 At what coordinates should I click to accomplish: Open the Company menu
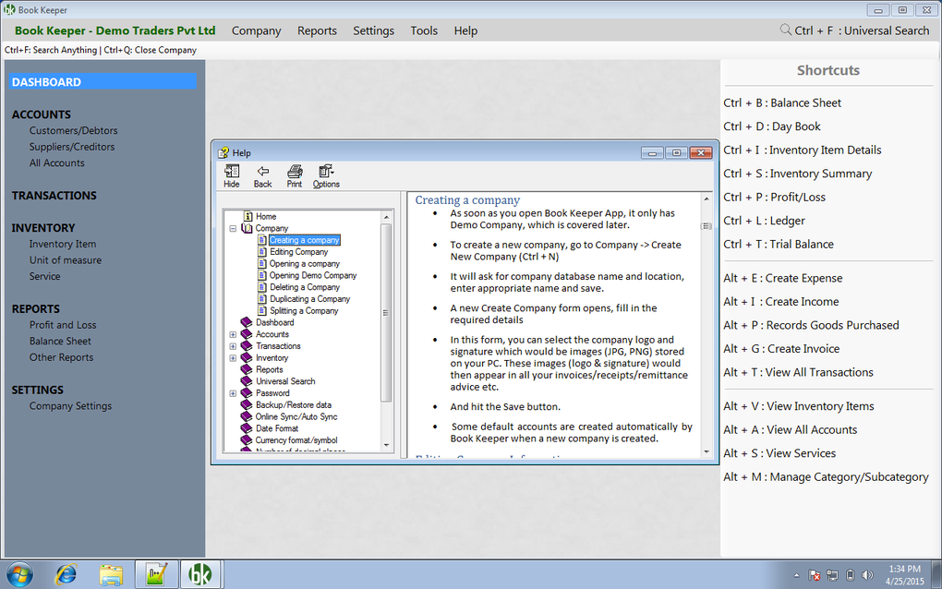coord(256,30)
